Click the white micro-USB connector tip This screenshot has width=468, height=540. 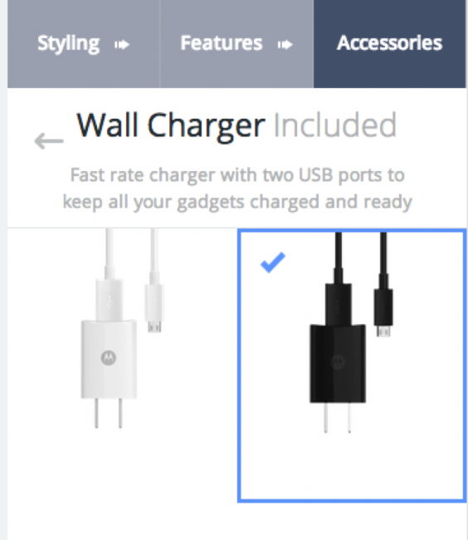coord(154,326)
